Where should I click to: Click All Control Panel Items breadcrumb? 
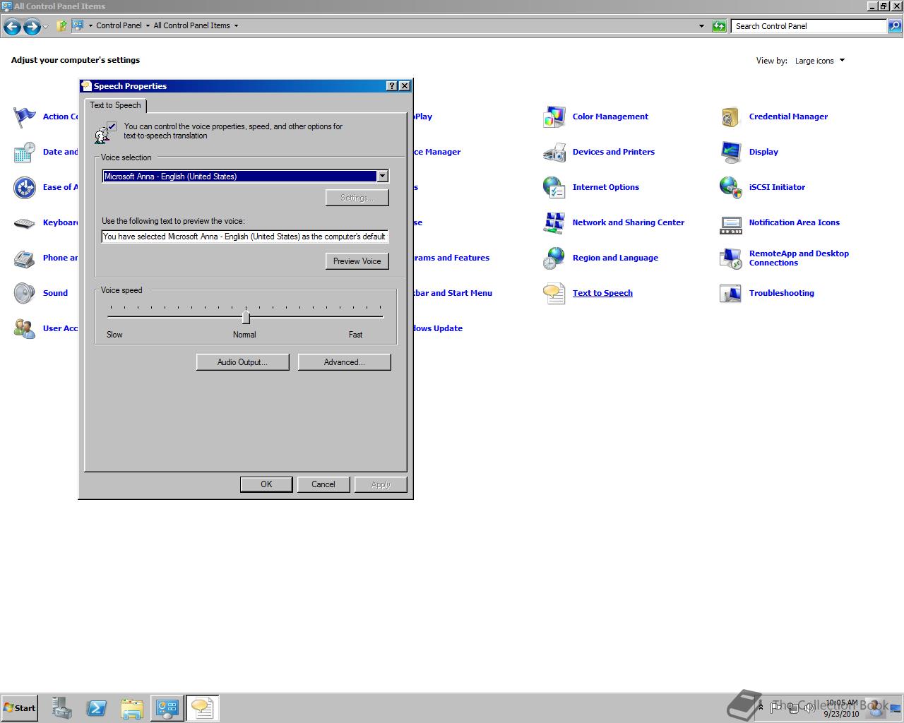tap(191, 25)
